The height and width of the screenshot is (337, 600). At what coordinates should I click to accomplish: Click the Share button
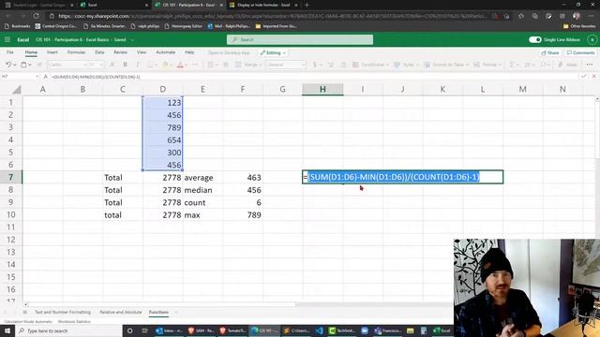[x=550, y=52]
